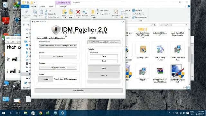Select the Application Tools tab header
Image resolution: width=206 pixels, height=116 pixels.
coord(63,3)
